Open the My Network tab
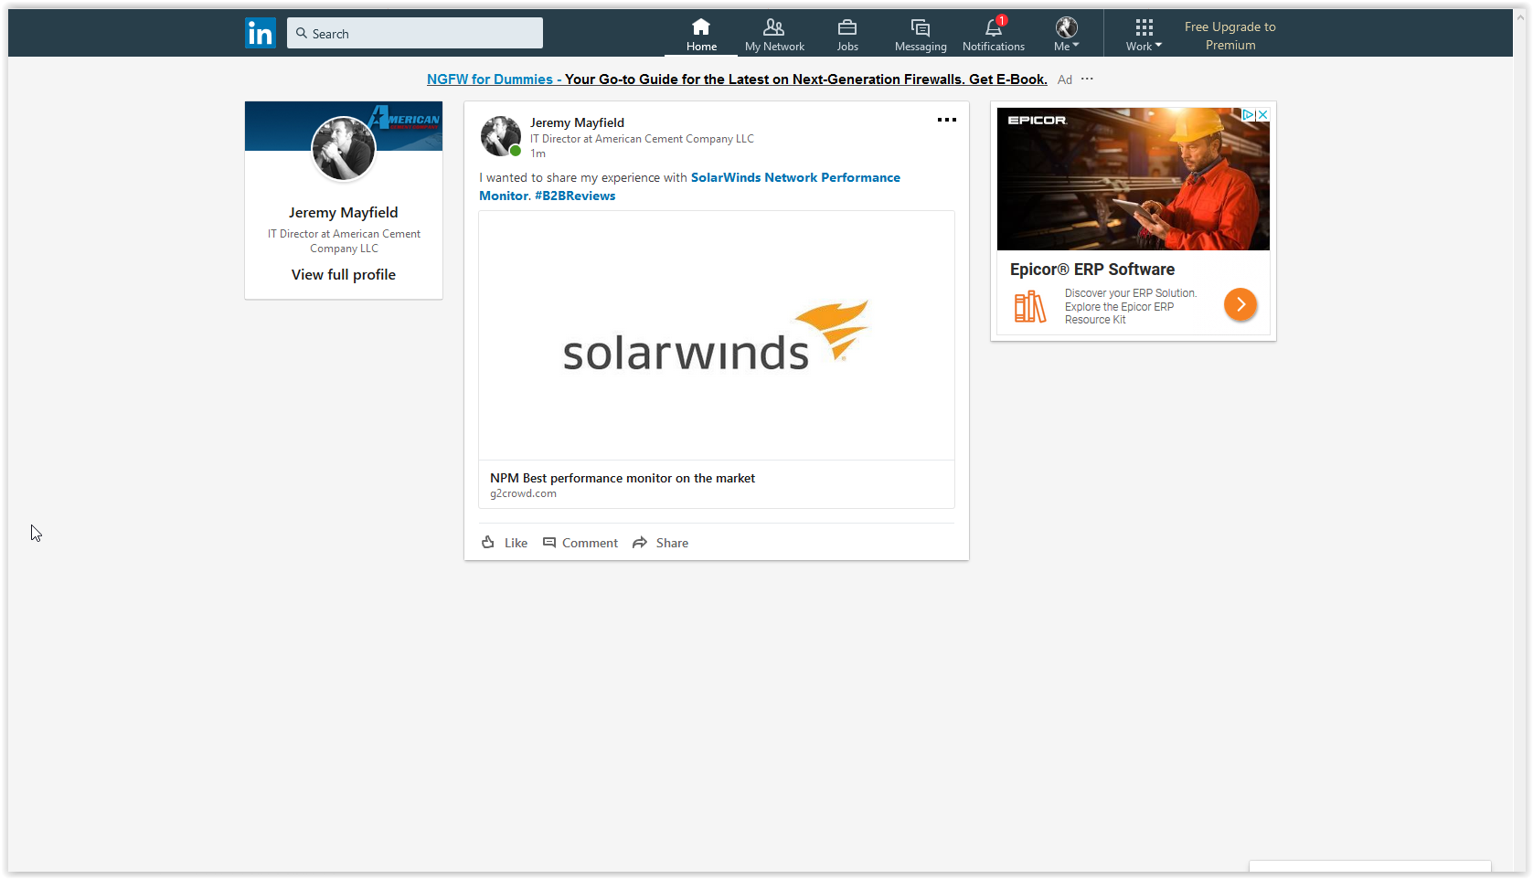 (774, 35)
